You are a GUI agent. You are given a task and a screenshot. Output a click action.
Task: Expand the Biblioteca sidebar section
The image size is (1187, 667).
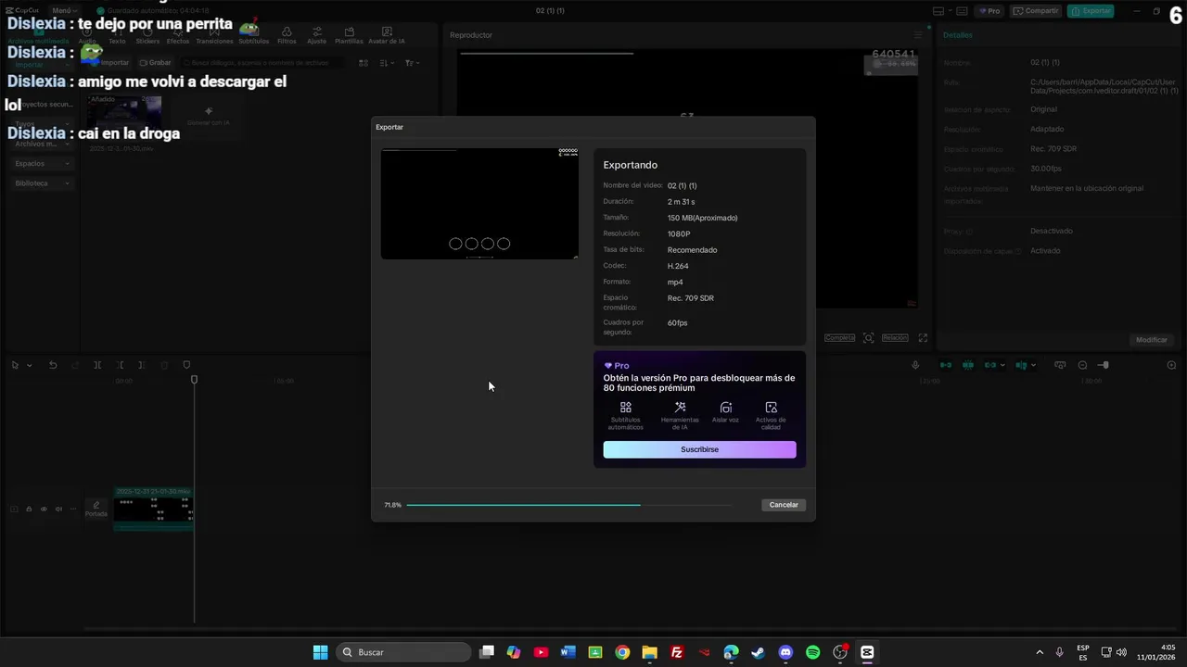point(41,183)
